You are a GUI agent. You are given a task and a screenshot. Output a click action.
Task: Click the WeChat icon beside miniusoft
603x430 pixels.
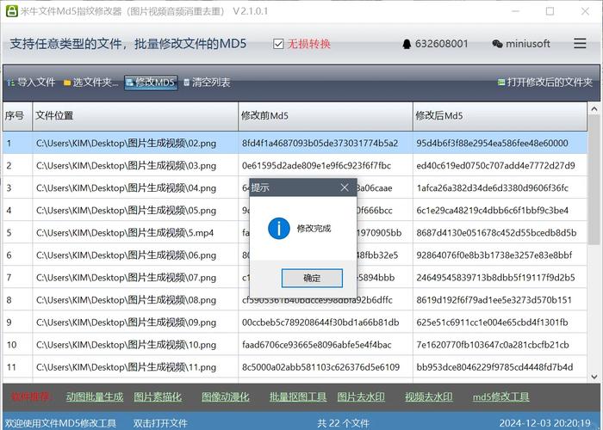tap(497, 44)
